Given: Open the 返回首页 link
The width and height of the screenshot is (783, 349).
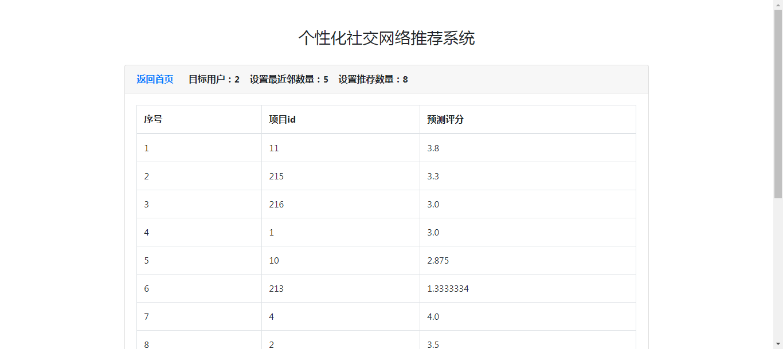Looking at the screenshot, I should pyautogui.click(x=155, y=79).
